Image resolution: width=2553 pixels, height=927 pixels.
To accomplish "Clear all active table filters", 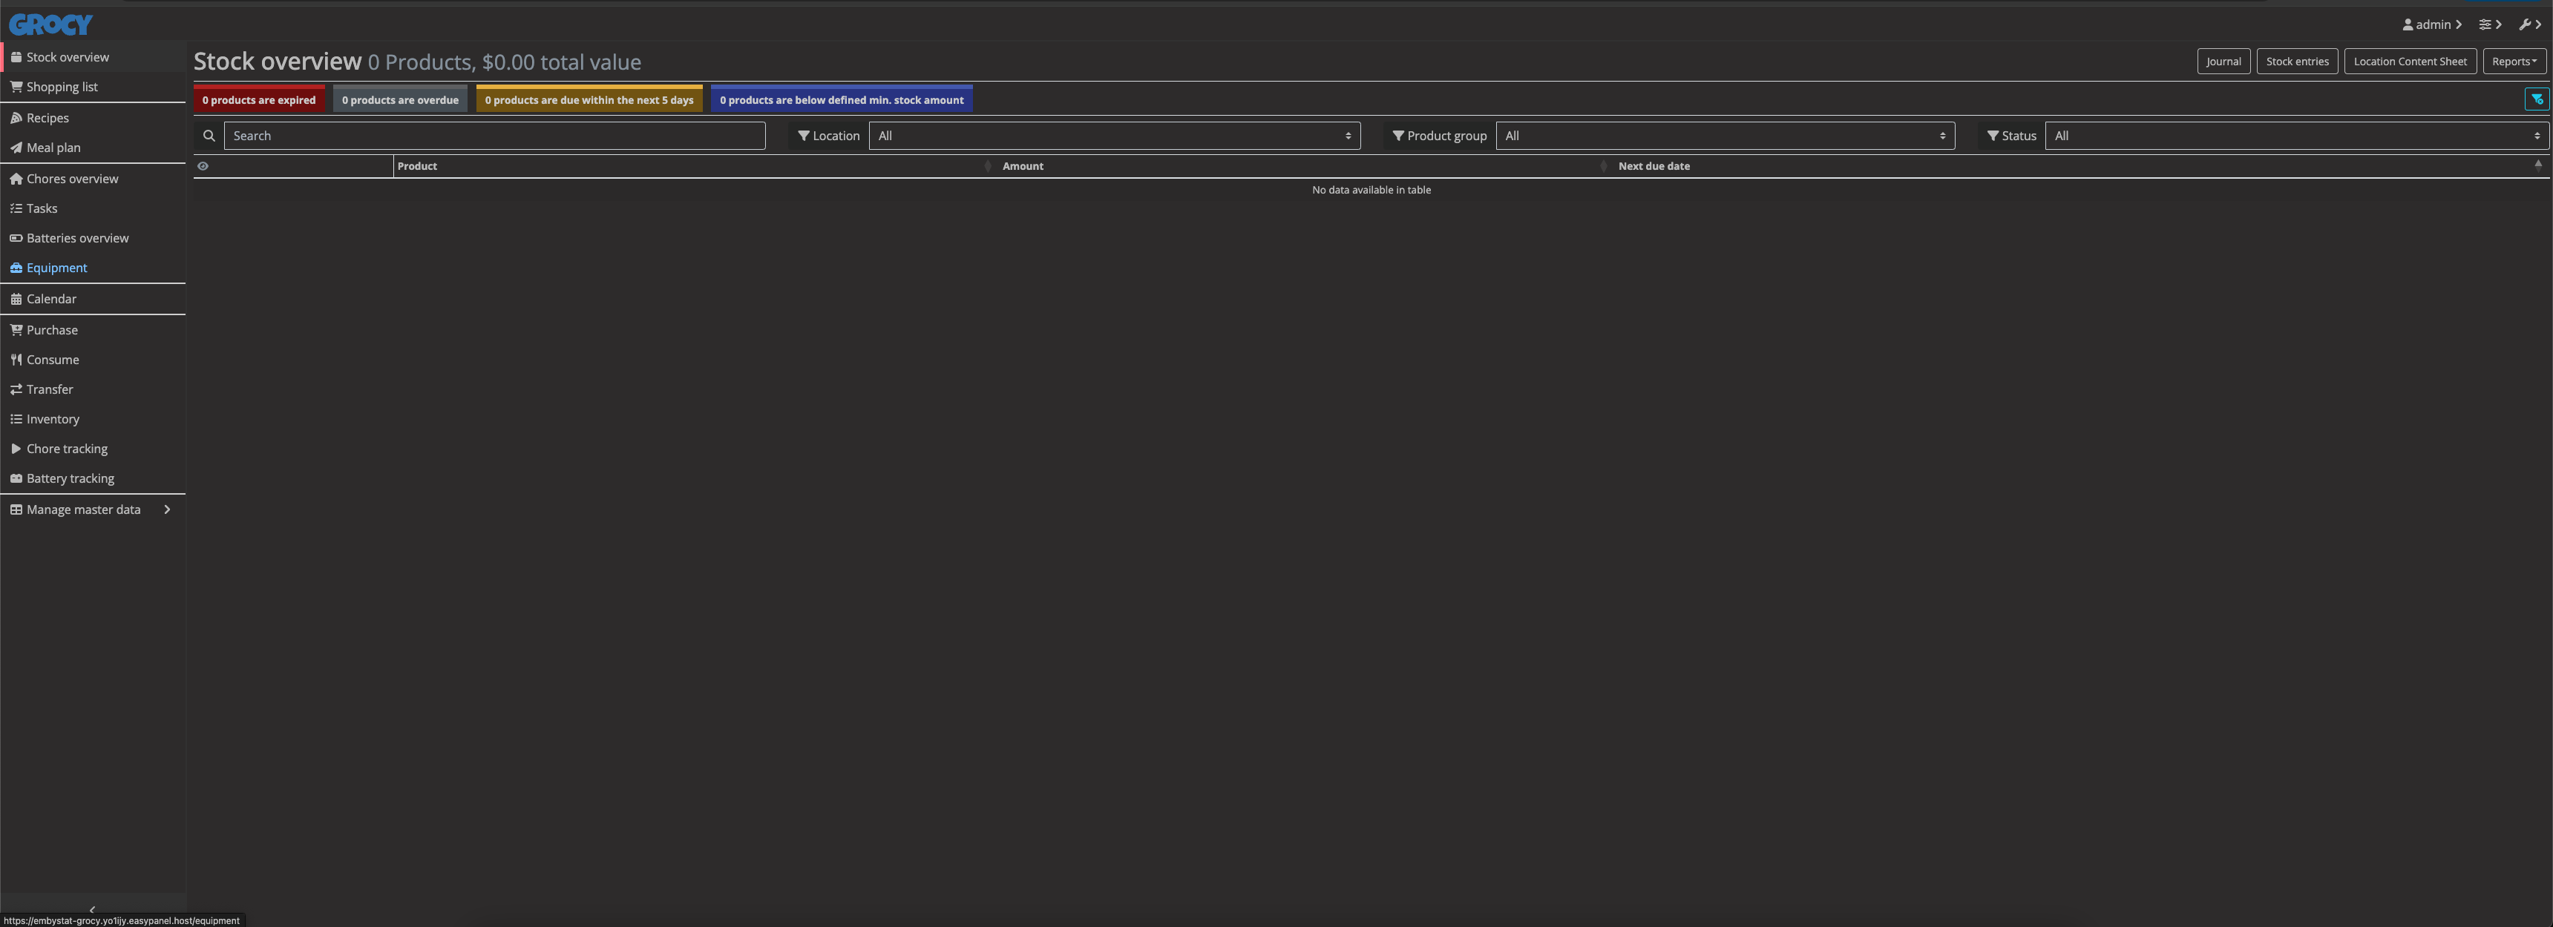I will pos(2537,99).
